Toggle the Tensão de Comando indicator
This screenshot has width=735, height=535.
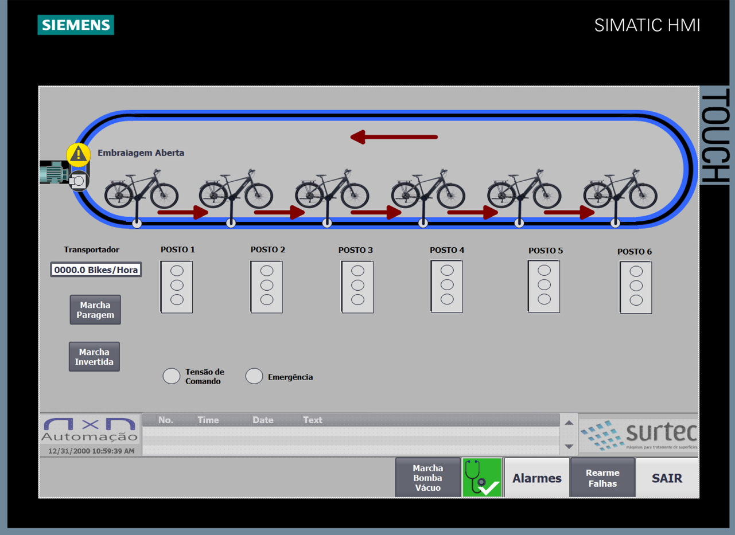[x=172, y=376]
